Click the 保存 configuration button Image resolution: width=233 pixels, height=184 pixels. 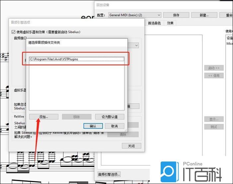point(176,15)
